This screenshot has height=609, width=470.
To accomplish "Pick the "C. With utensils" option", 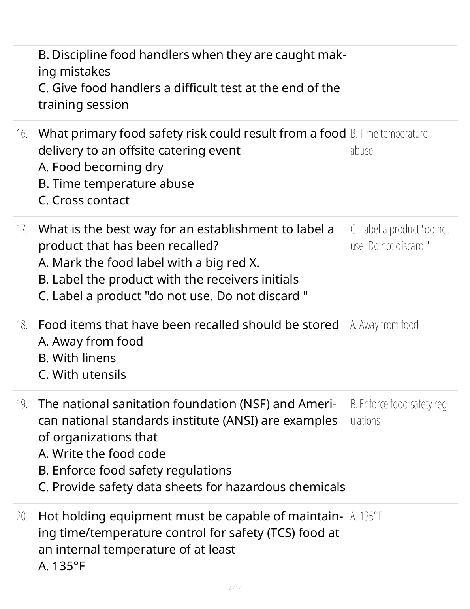I will pos(82,375).
